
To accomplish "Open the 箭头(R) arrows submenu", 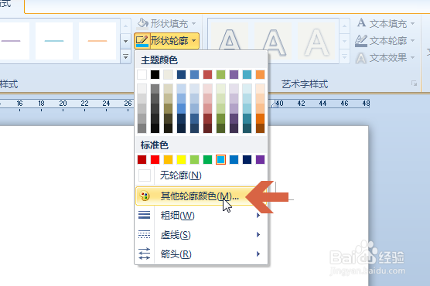I will [x=201, y=254].
